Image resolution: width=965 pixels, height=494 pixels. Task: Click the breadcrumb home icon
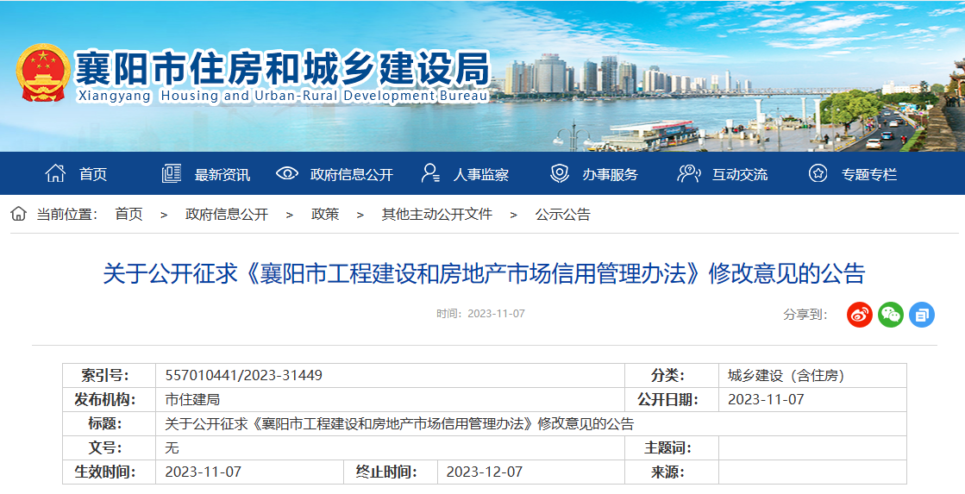click(x=18, y=214)
